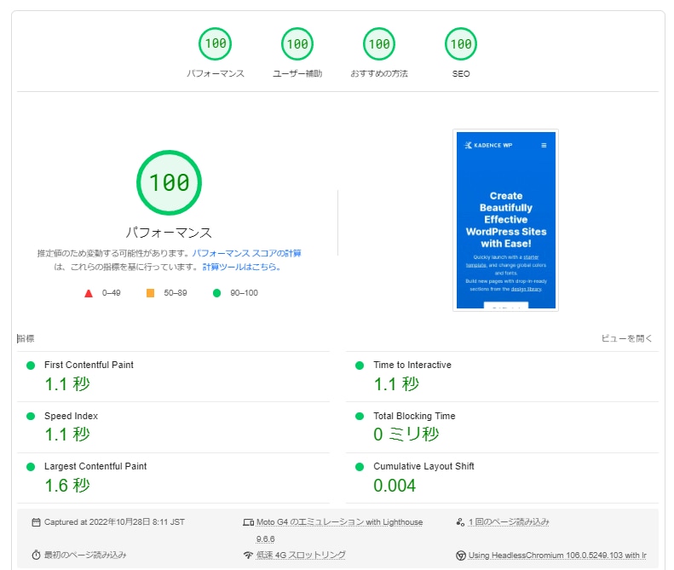The width and height of the screenshot is (674, 570).
Task: Open the パフォーマンス スコアの計算 link
Action: (x=247, y=253)
